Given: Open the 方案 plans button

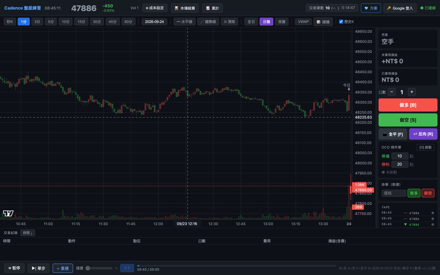Looking at the screenshot, I should [371, 8].
